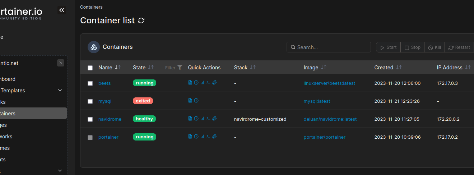Sort the table by the Name column
Screen dimensions: 474x175
[110, 68]
